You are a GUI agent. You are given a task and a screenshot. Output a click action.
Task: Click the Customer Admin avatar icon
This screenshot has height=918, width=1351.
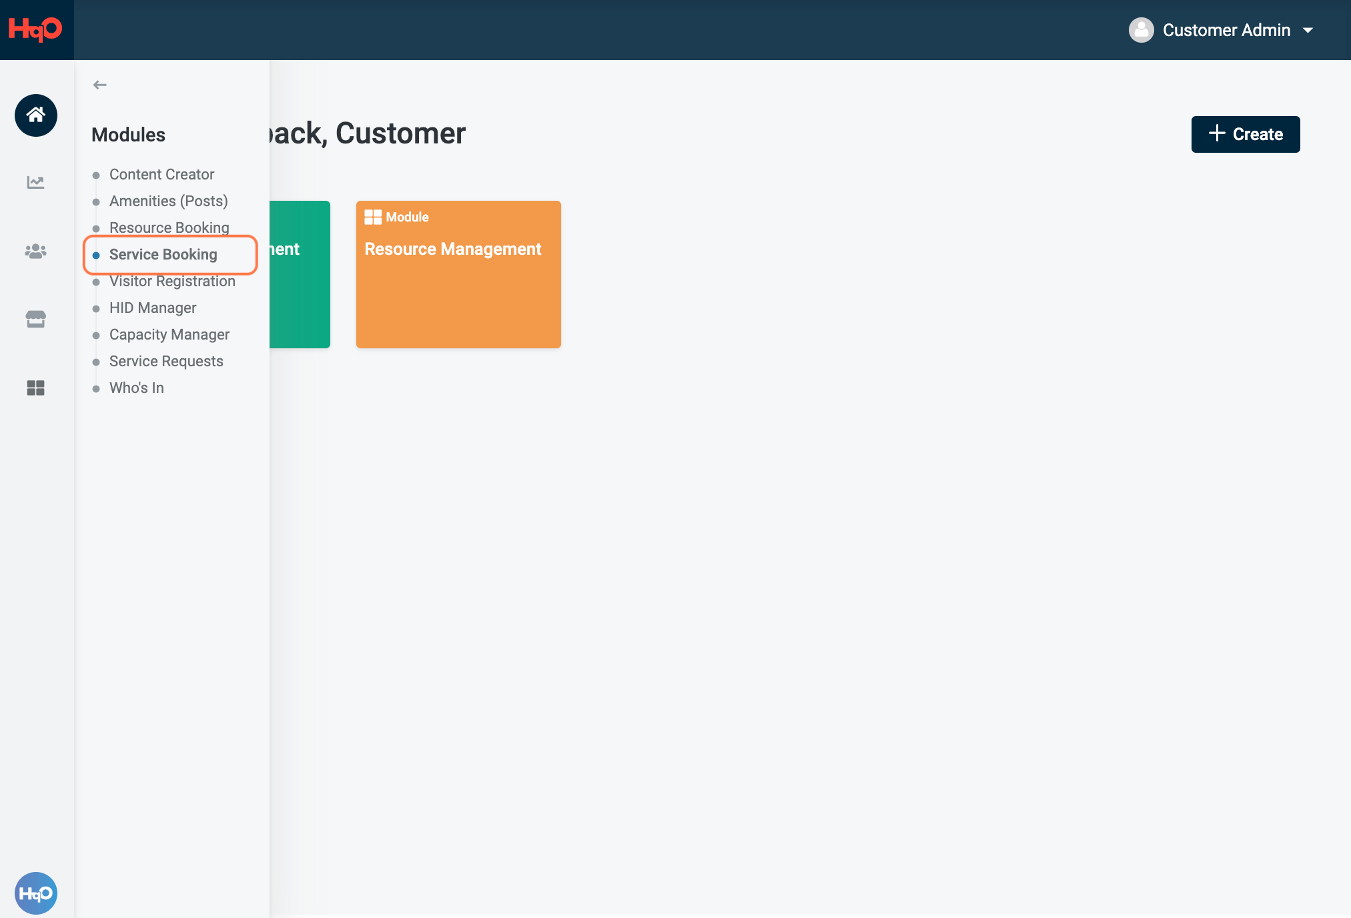tap(1141, 30)
